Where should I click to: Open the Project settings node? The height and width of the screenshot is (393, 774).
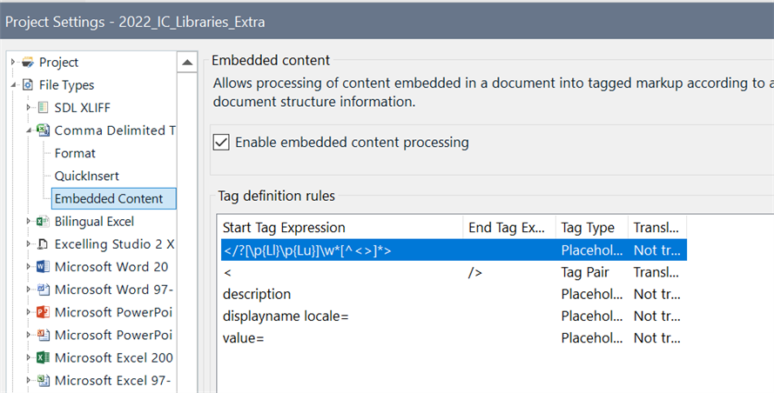pyautogui.click(x=58, y=62)
